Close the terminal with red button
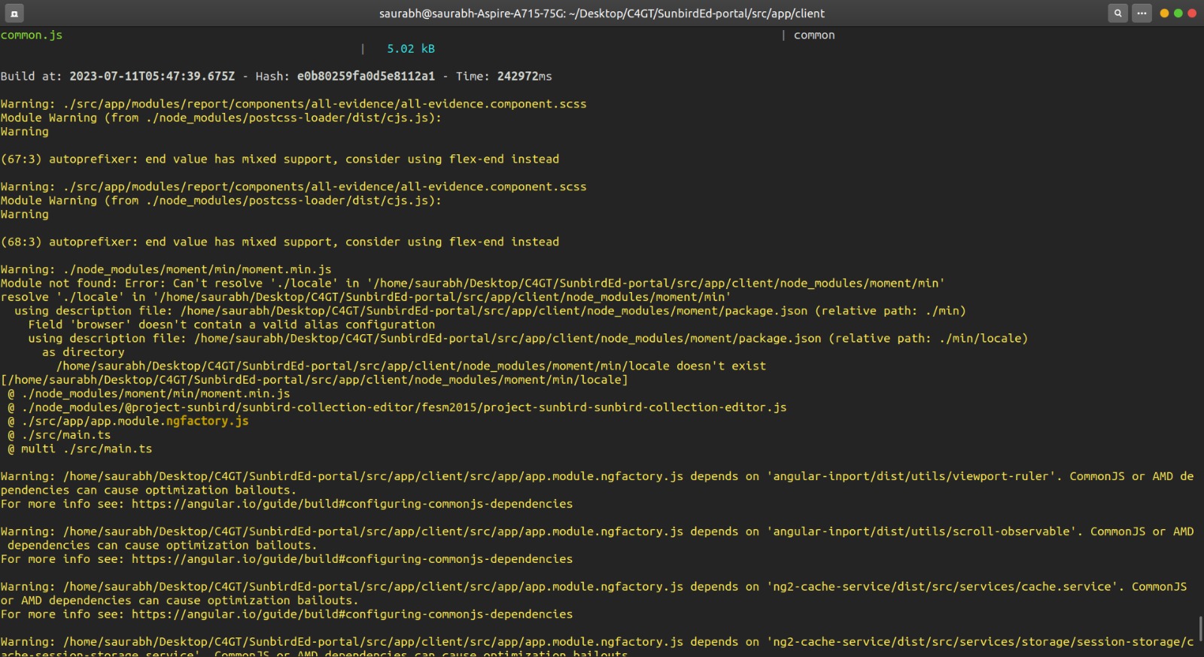Viewport: 1204px width, 657px height. (x=1191, y=13)
